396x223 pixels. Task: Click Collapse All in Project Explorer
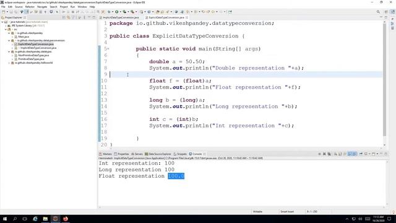click(x=64, y=17)
